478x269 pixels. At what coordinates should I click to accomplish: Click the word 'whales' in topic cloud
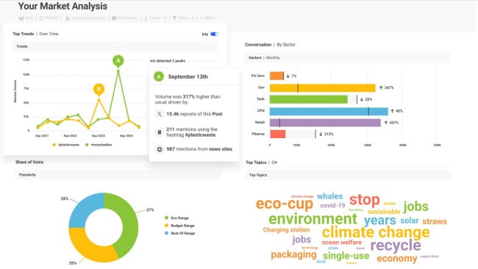click(x=330, y=196)
